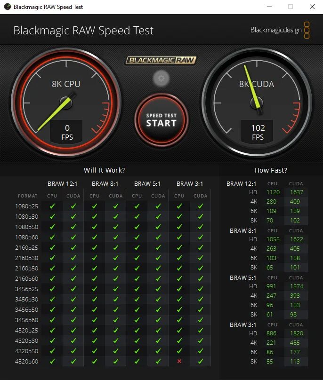Click the BRAW 5:1 8K CUDA value 98

293,315
